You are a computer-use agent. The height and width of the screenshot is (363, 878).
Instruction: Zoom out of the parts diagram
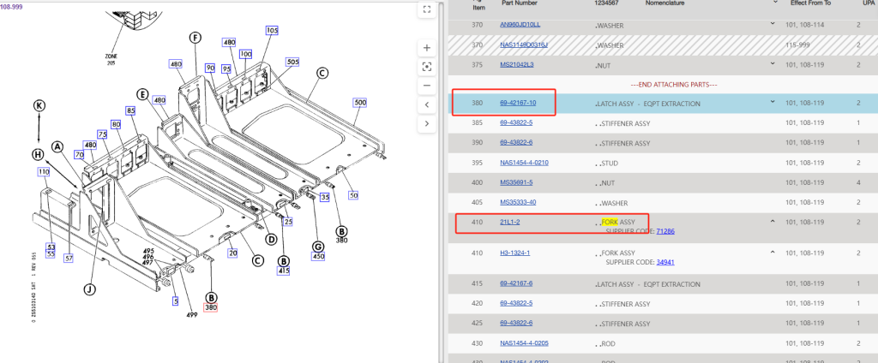point(427,86)
